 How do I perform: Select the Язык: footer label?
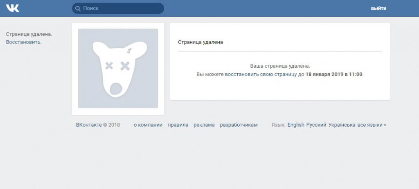coord(278,125)
